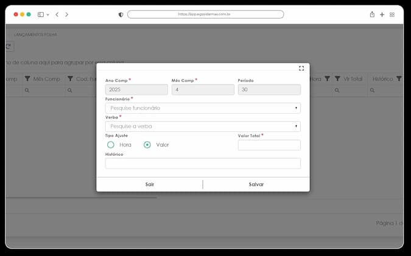This screenshot has height=256, width=411.
Task: Click the Período field showing 30
Action: click(x=269, y=89)
